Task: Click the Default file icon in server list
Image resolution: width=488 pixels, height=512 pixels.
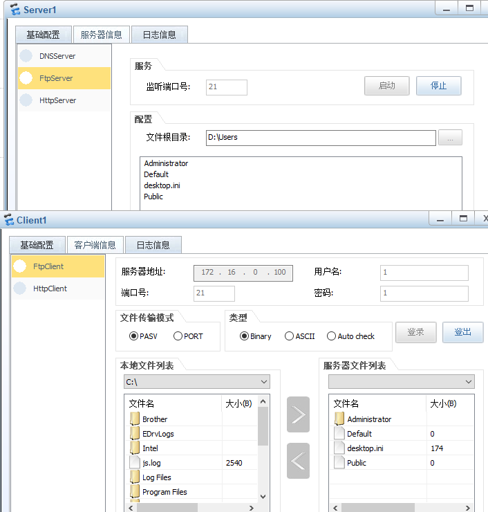Action: click(x=339, y=434)
